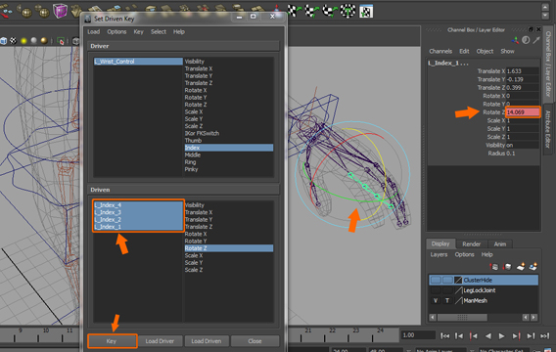556x352 pixels.
Task: Click the ManMesh layer color swatch
Action: click(x=458, y=300)
